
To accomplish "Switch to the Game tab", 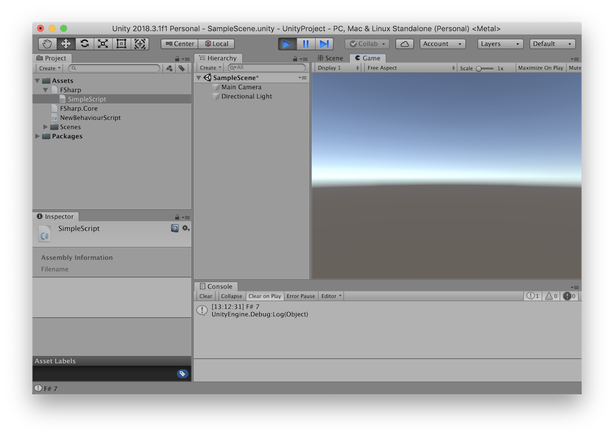I will click(x=368, y=58).
